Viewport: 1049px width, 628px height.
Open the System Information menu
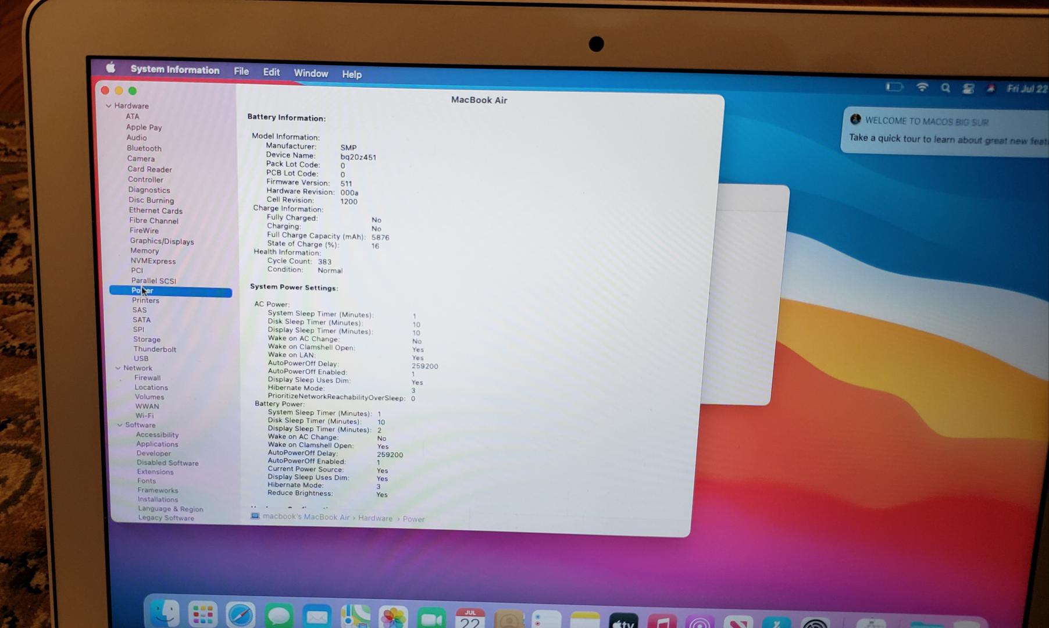tap(175, 69)
